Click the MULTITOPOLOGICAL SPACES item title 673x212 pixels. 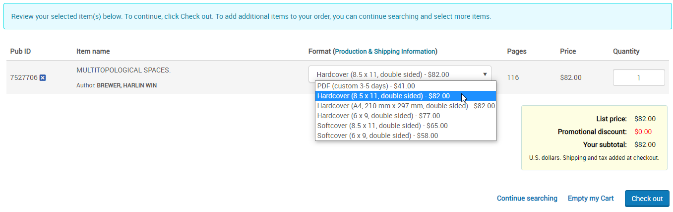coord(123,70)
